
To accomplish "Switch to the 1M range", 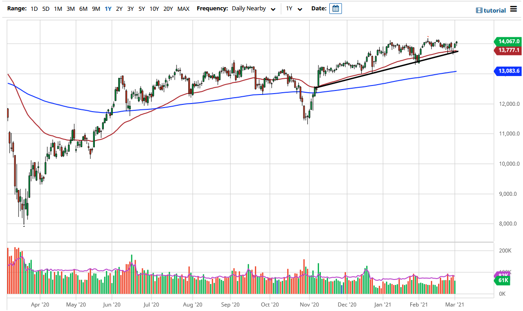I will pos(58,8).
